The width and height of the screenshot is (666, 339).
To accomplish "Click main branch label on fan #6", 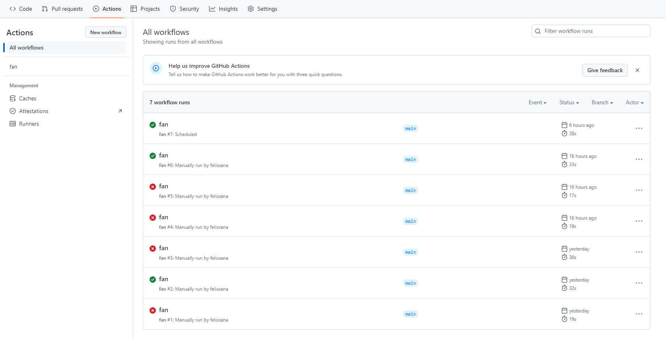I will (411, 159).
